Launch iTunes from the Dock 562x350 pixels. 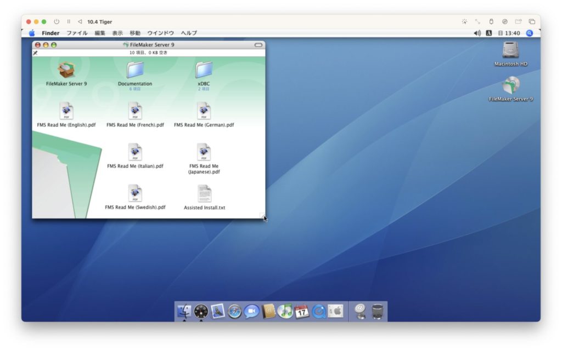pos(285,311)
